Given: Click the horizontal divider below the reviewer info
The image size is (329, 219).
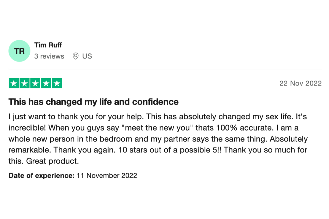Looking at the screenshot, I should click(x=165, y=70).
